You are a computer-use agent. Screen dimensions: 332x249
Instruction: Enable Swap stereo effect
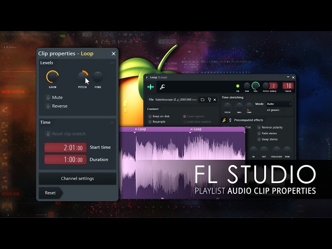click(267, 140)
